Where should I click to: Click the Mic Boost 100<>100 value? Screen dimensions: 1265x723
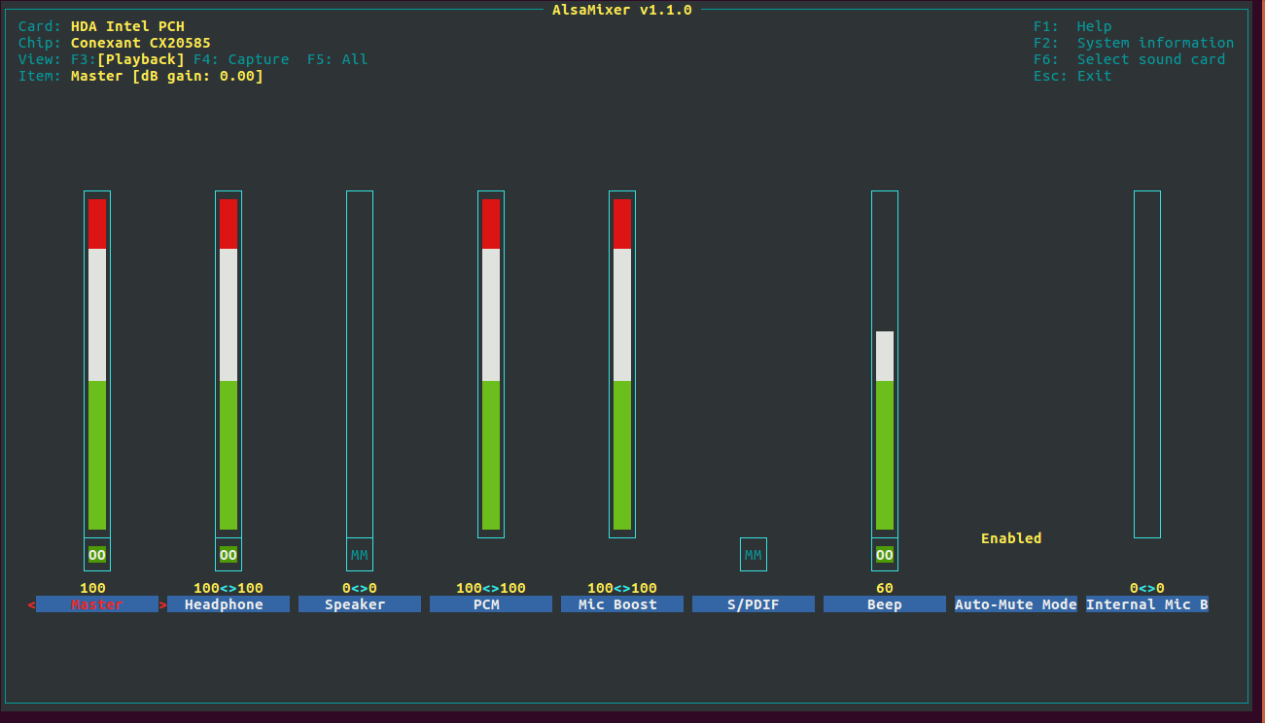[x=622, y=588]
